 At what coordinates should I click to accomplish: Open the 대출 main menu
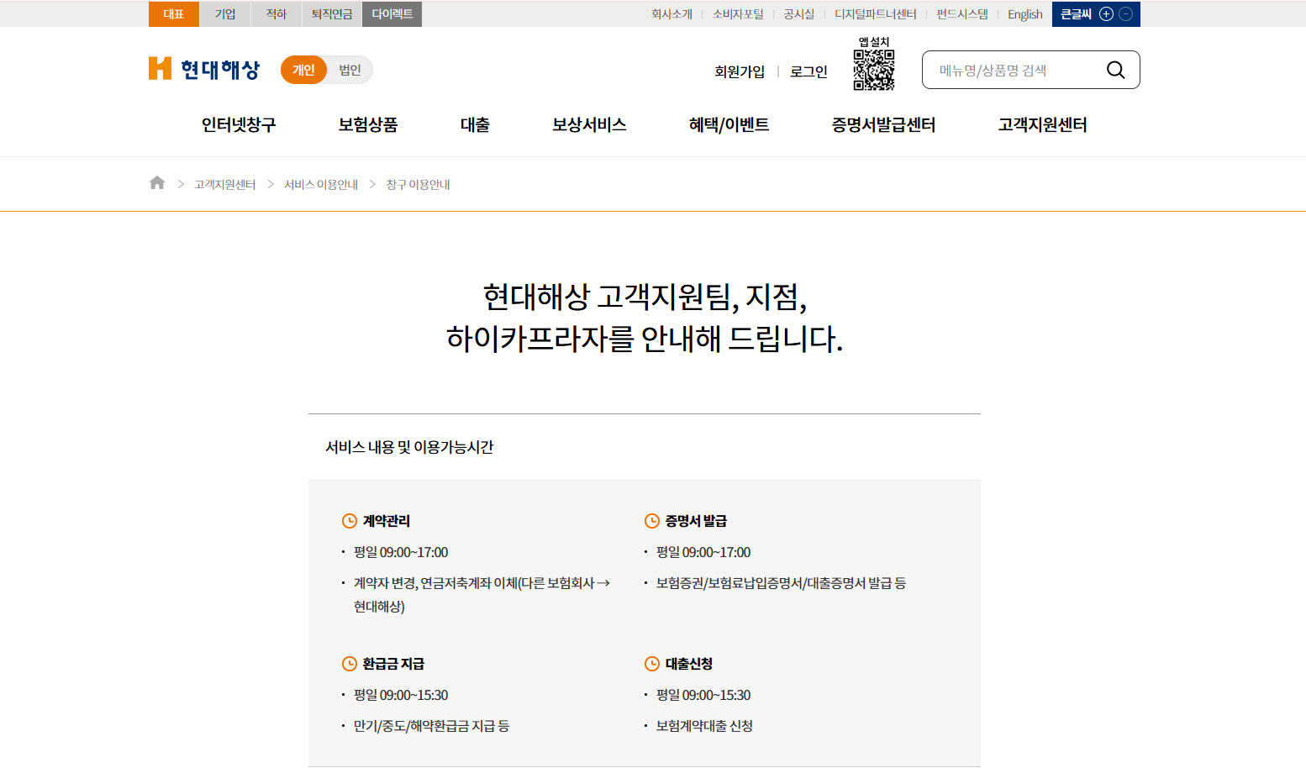pos(475,124)
